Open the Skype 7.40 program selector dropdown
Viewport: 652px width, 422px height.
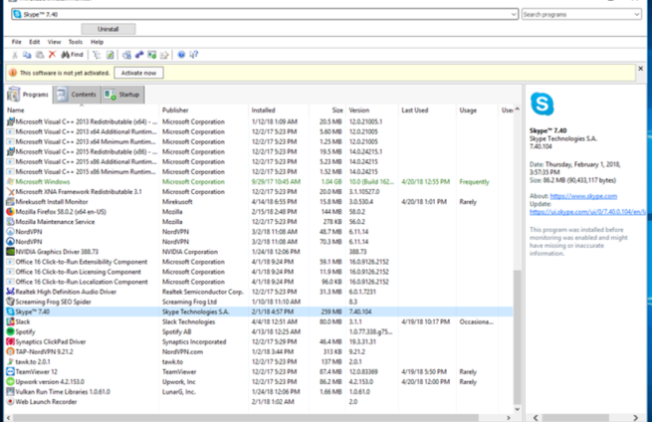point(513,14)
